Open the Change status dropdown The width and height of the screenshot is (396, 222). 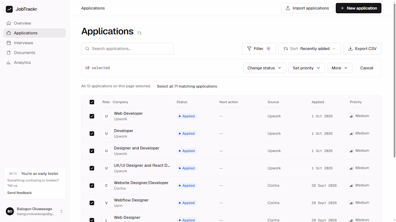tap(265, 68)
